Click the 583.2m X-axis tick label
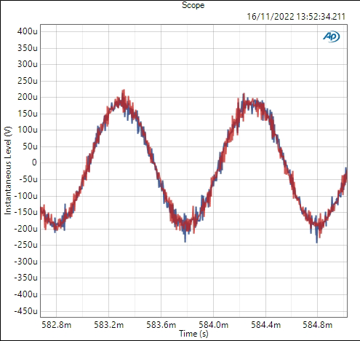The width and height of the screenshot is (360, 341). (x=108, y=325)
